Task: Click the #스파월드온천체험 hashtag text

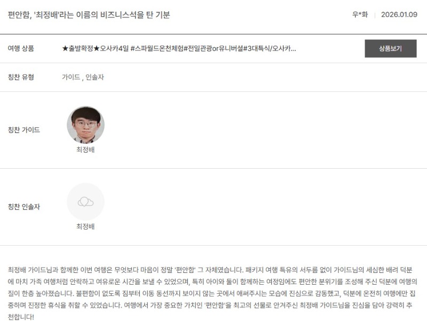Action: pos(157,49)
